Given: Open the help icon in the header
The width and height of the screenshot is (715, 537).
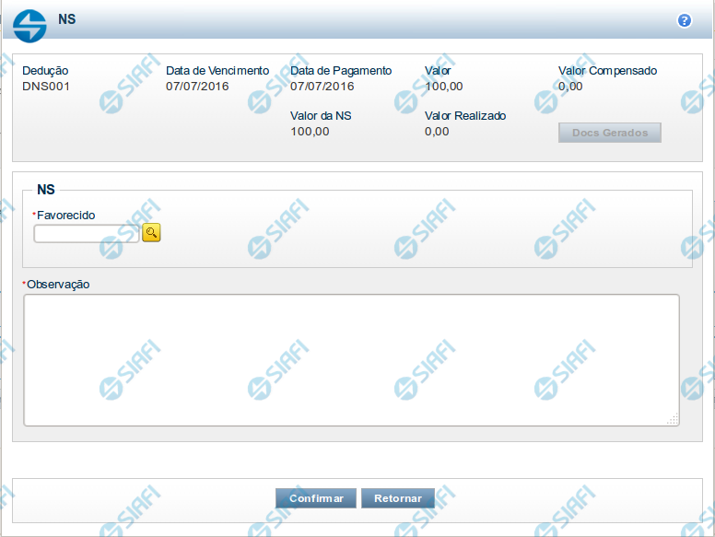Looking at the screenshot, I should click(x=685, y=20).
